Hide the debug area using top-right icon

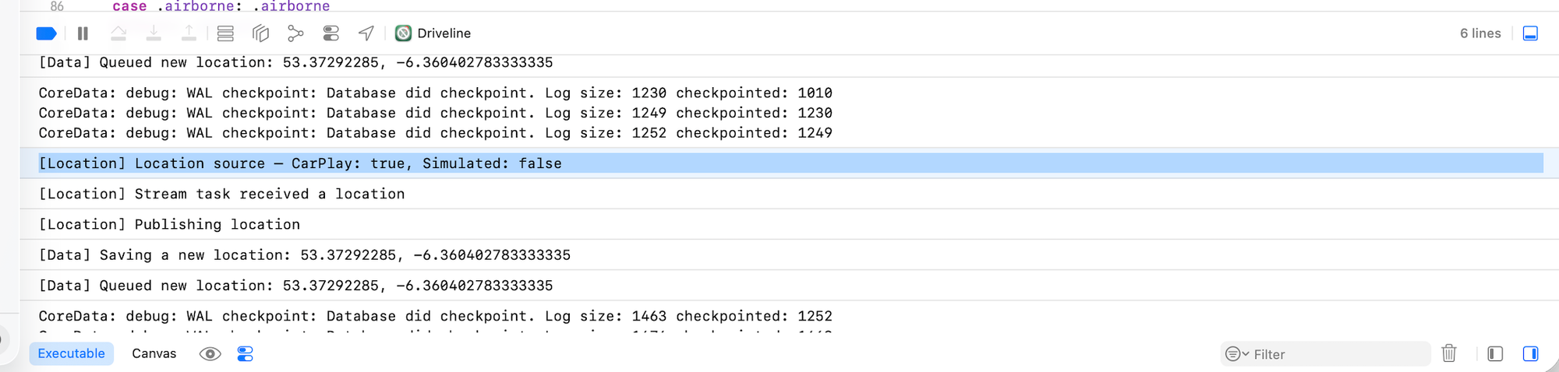[x=1530, y=33]
